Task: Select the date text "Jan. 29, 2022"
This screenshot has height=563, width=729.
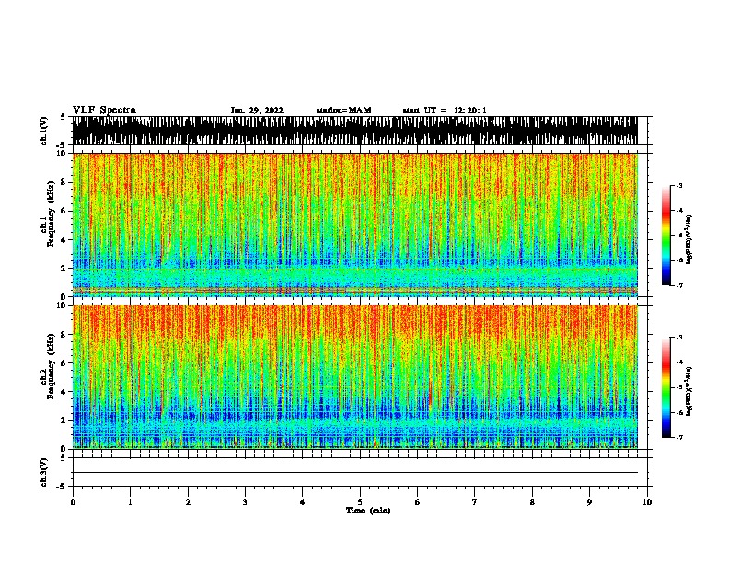Action: pyautogui.click(x=257, y=110)
